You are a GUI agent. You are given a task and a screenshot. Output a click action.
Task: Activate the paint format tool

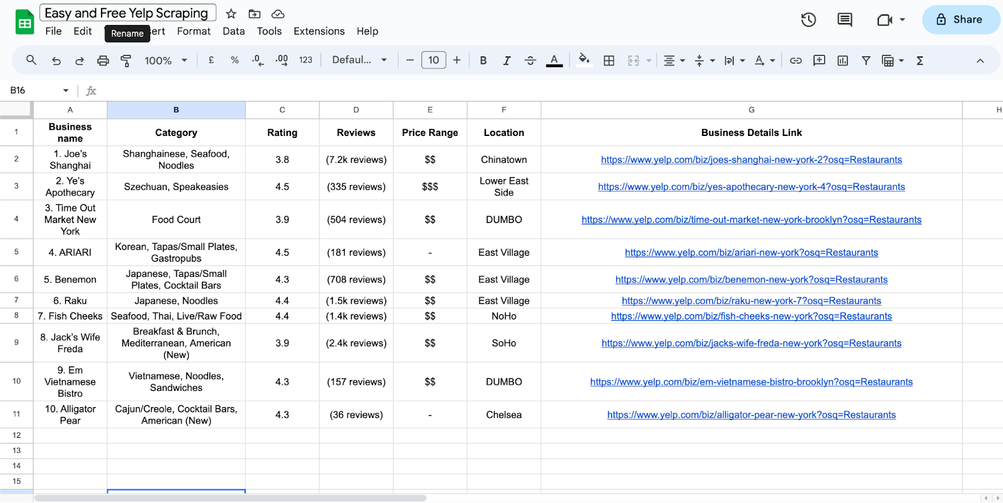(x=126, y=61)
